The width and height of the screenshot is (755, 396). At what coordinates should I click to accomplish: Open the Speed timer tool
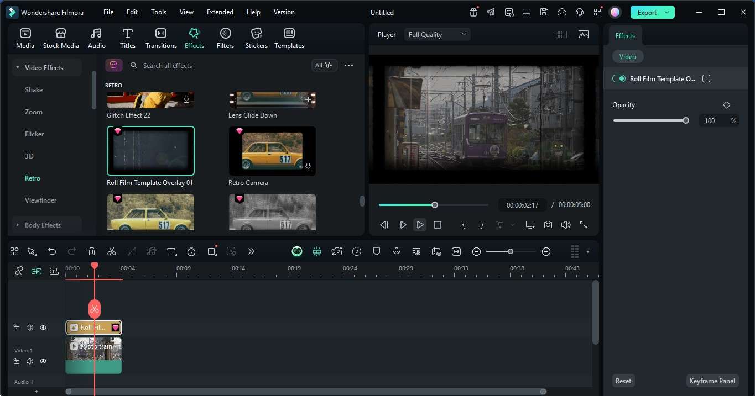coord(191,251)
